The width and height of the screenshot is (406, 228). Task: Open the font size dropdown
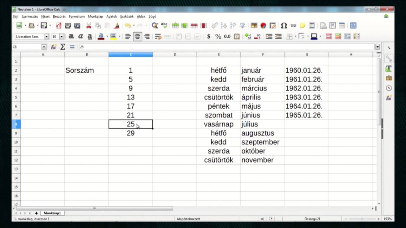62,36
